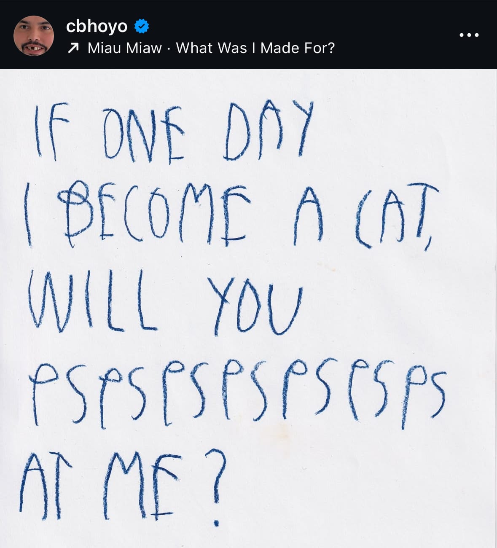Click the handwritten word IF
Image resolution: width=497 pixels, height=548 pixels.
[52, 131]
